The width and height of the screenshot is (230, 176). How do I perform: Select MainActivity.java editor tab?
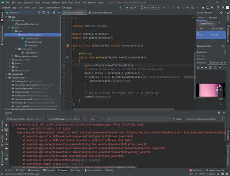[x=74, y=13]
